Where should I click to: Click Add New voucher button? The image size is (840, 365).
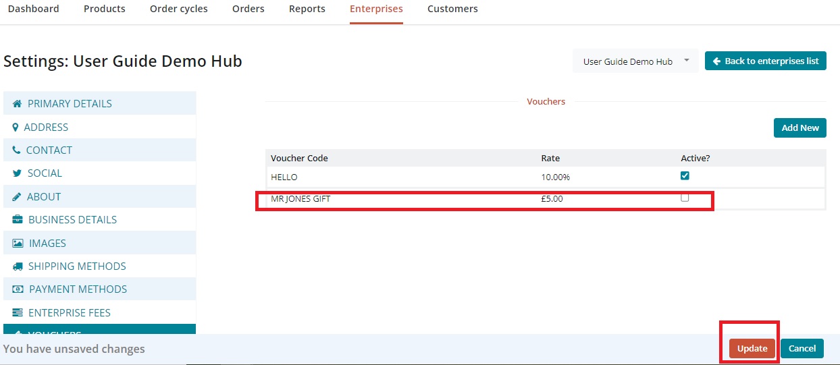click(x=799, y=128)
